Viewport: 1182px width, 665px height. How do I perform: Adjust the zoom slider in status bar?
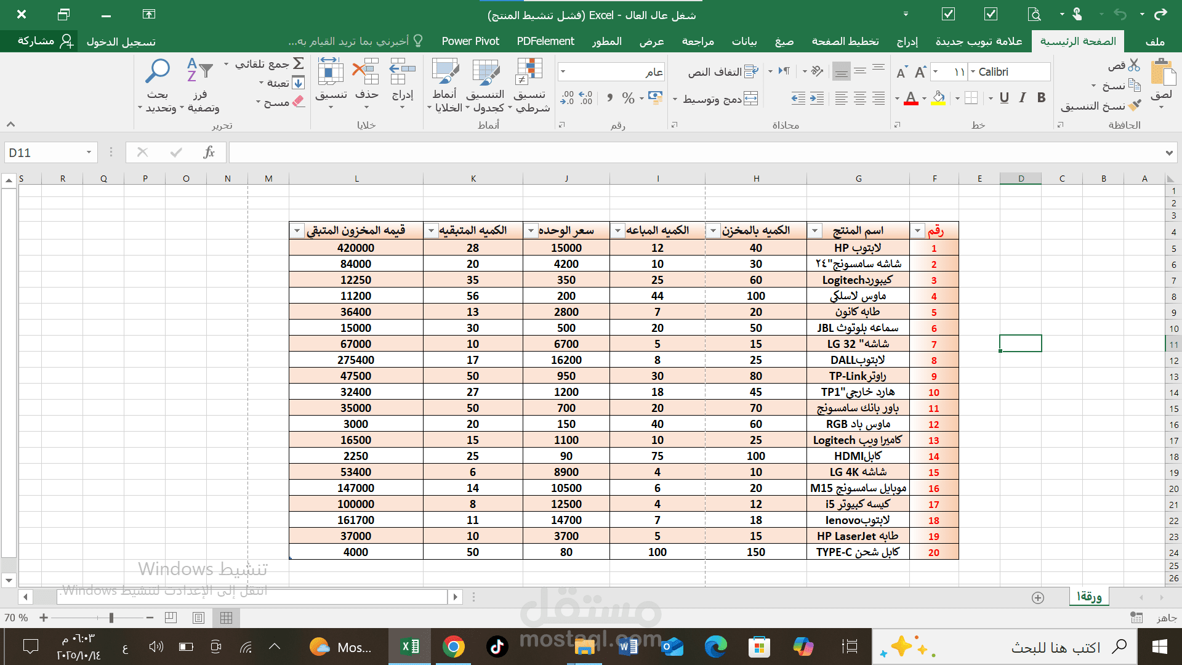tap(111, 618)
